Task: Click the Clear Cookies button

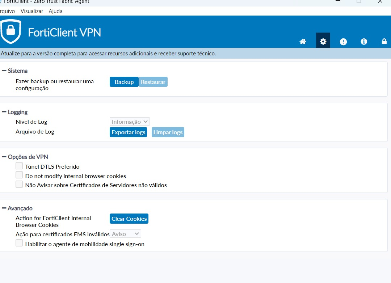Action: pos(129,219)
